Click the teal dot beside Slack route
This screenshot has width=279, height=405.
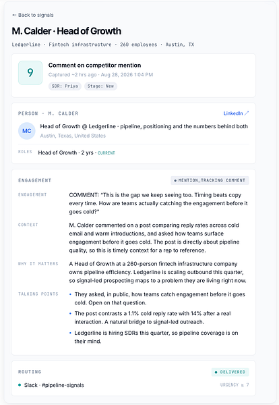pos(20,385)
